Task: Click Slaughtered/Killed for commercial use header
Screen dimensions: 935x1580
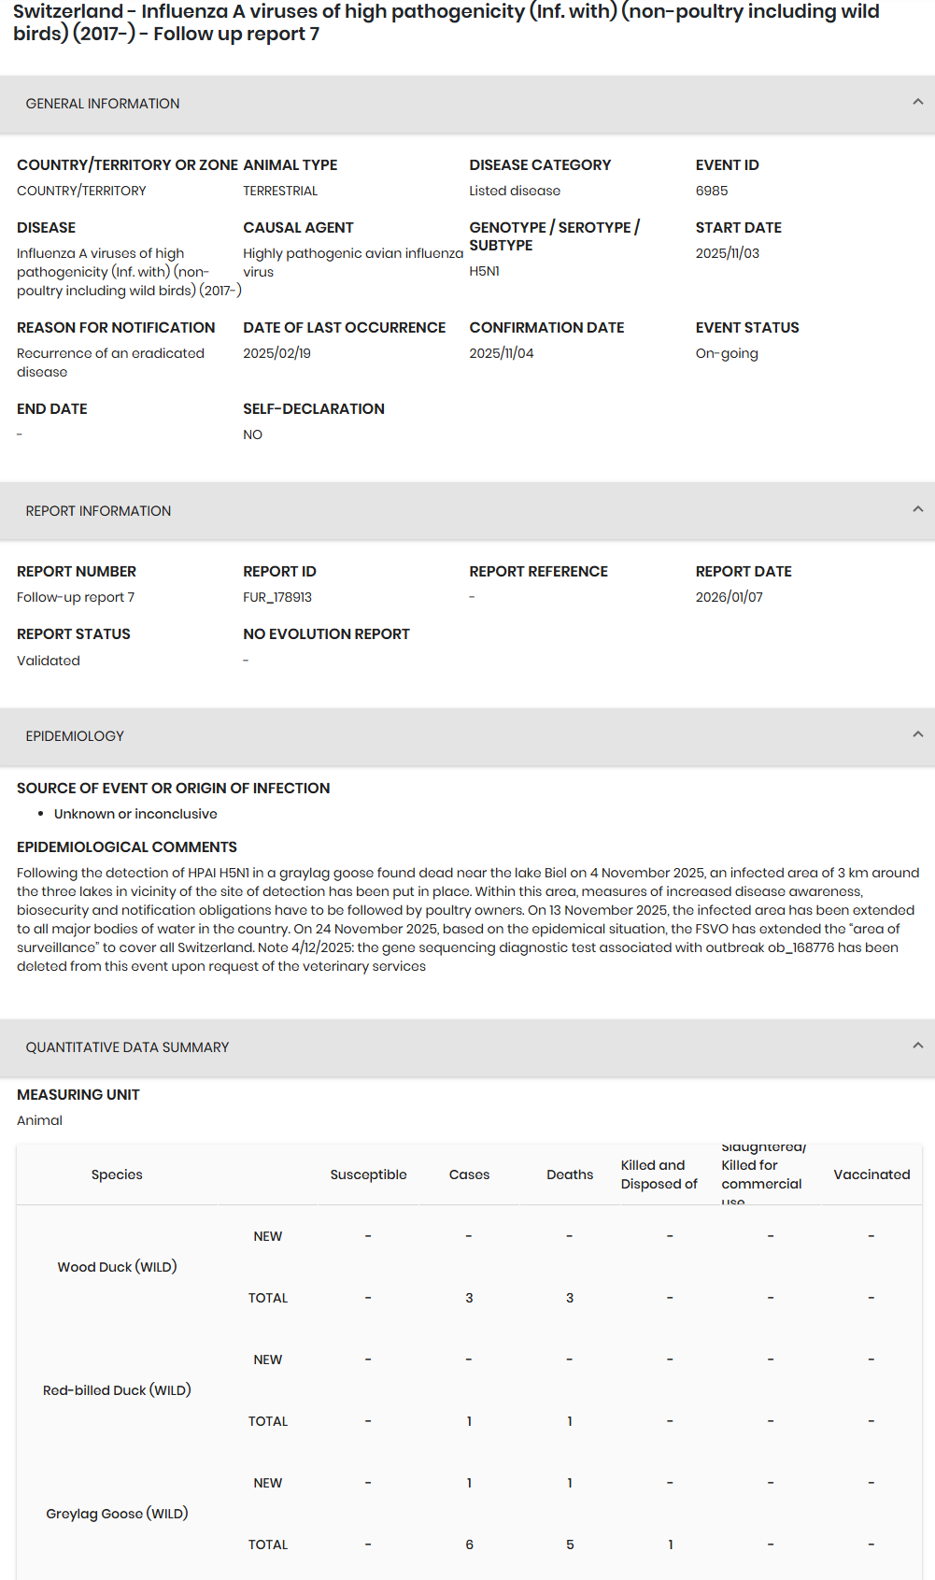Action: pos(761,1174)
